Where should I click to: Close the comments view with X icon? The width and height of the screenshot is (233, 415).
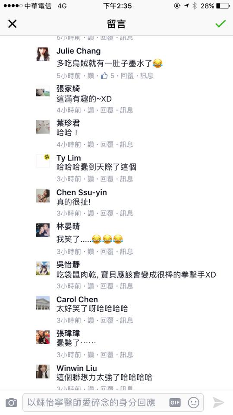[13, 24]
